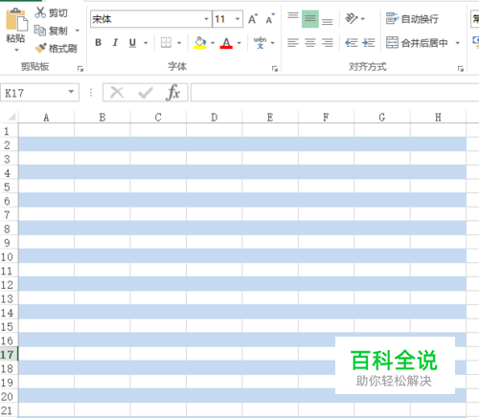Click the formula Cancel X button
The height and width of the screenshot is (418, 479).
click(x=117, y=93)
